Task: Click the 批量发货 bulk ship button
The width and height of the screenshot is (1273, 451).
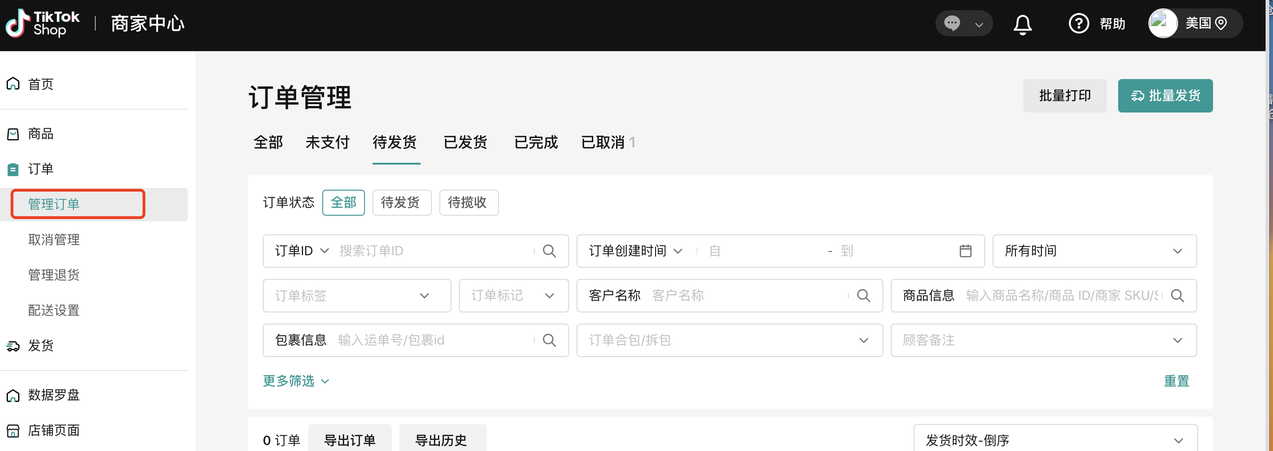Action: tap(1165, 95)
